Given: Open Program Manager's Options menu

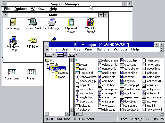Looking at the screenshot, I should coord(21,9).
